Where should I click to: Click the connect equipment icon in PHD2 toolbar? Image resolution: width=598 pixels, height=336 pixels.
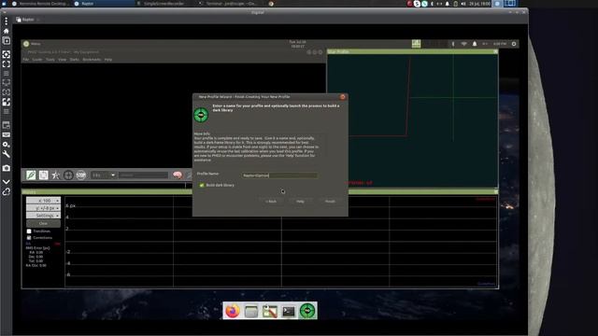tap(31, 175)
